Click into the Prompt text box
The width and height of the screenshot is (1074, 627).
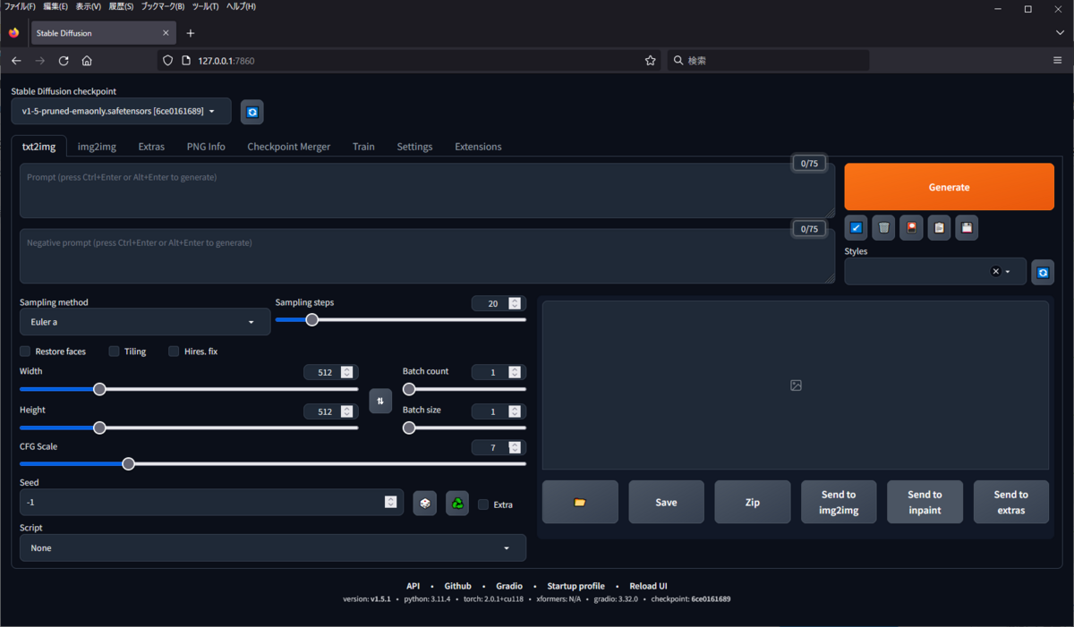(427, 191)
